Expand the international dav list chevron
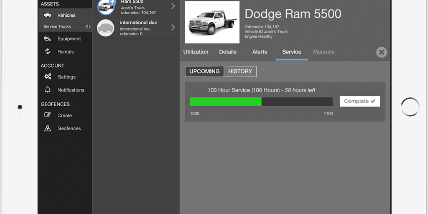This screenshot has width=428, height=214. point(173,27)
